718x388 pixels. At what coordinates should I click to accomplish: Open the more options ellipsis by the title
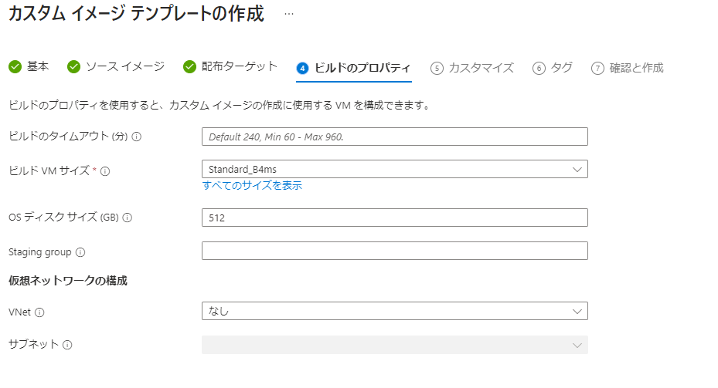click(289, 14)
